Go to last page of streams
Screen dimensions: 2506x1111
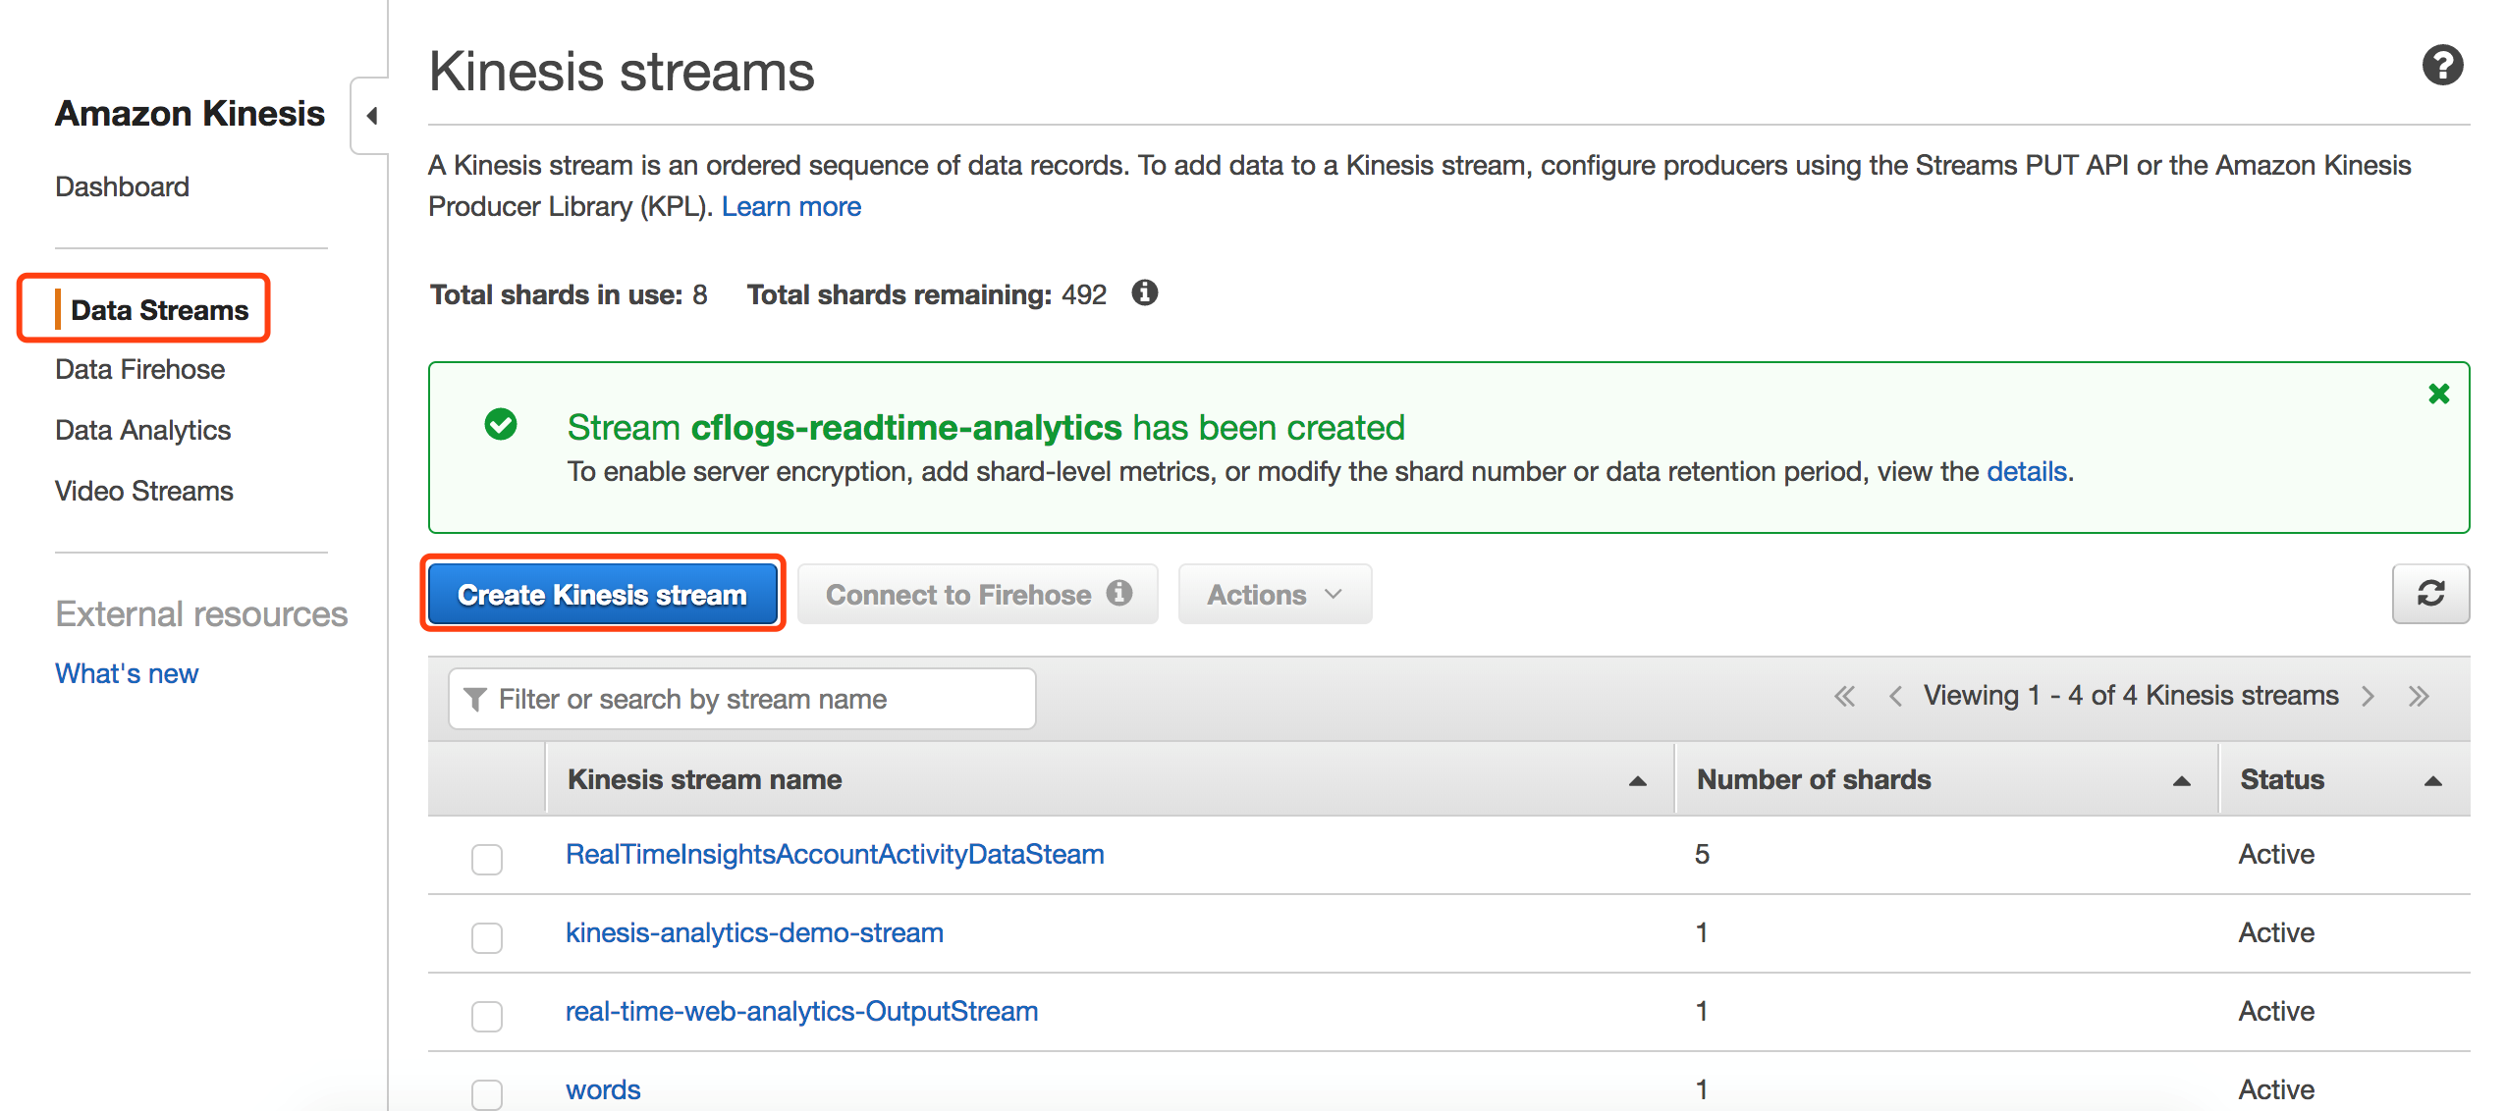[x=2419, y=697]
